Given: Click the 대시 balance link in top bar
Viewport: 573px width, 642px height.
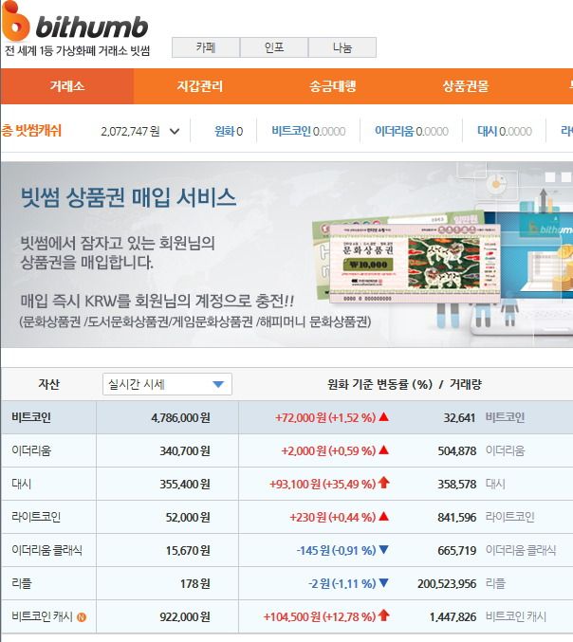Looking at the screenshot, I should pos(505,131).
